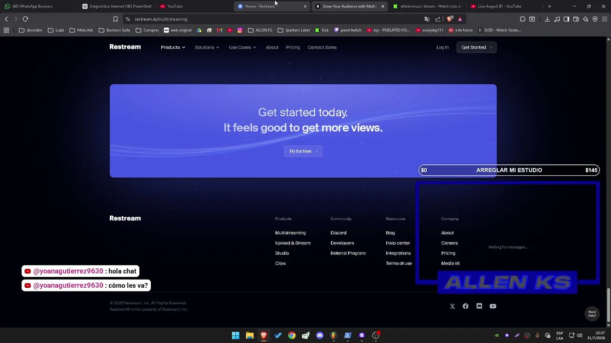Open browser downloads icon
Image resolution: width=611 pixels, height=343 pixels.
point(547,19)
